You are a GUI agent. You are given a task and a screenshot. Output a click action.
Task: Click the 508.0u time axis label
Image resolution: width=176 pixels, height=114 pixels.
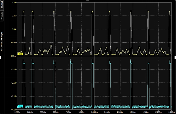coord(56,112)
